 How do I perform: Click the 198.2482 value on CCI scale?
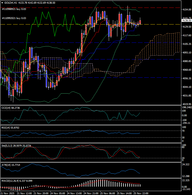187,107
